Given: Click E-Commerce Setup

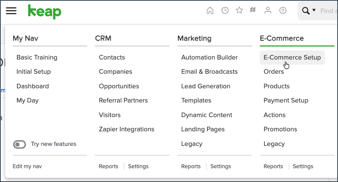Looking at the screenshot, I should click(292, 57).
